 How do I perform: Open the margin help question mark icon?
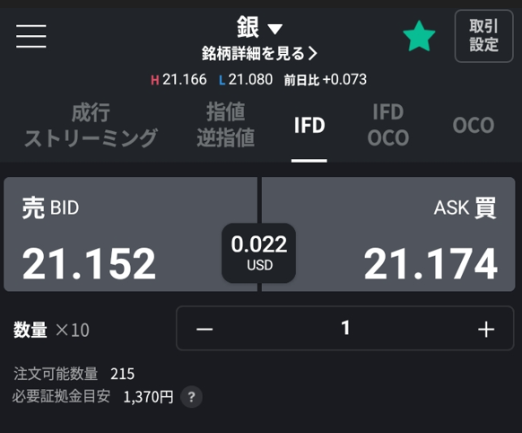191,397
